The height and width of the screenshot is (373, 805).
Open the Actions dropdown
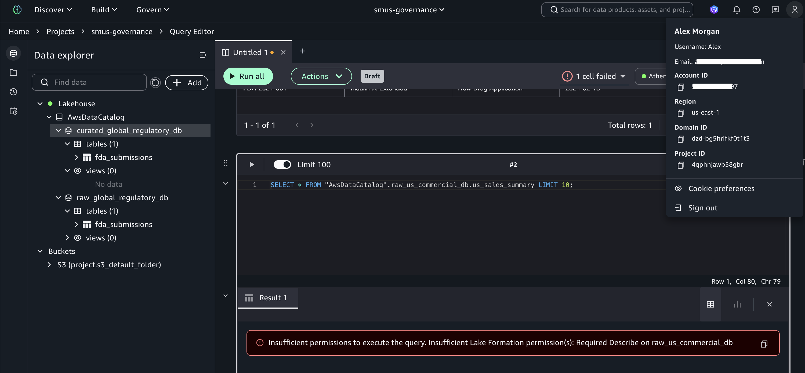(x=321, y=76)
